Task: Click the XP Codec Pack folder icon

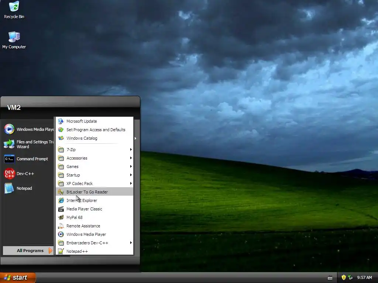Action: click(61, 184)
